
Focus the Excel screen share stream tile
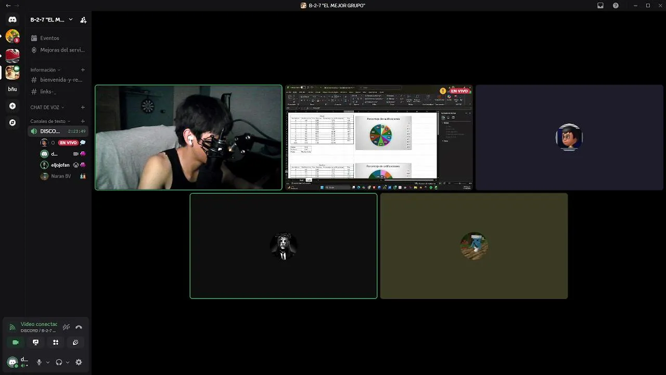[379, 137]
